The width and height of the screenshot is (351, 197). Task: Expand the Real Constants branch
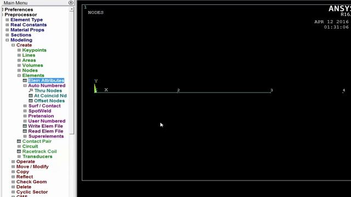7,25
